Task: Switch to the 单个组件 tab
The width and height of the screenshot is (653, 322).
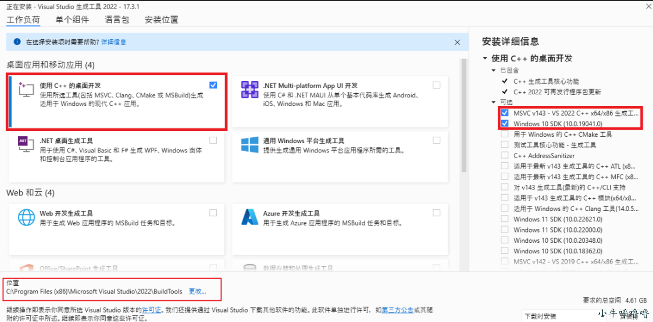Action: [x=72, y=20]
